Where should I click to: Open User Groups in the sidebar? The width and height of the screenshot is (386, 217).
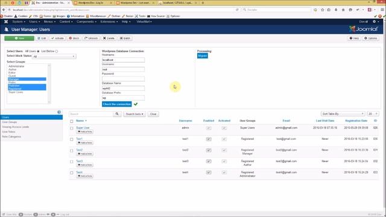(x=10, y=122)
